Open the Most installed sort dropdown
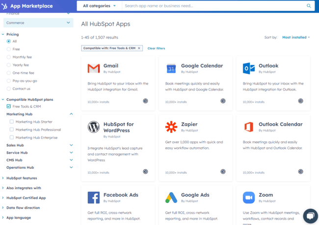 coord(296,37)
